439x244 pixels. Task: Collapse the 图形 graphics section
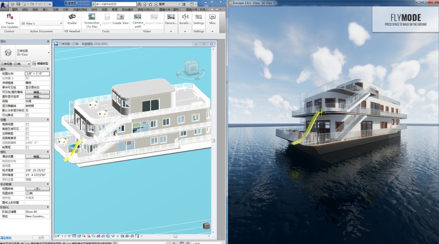48,69
